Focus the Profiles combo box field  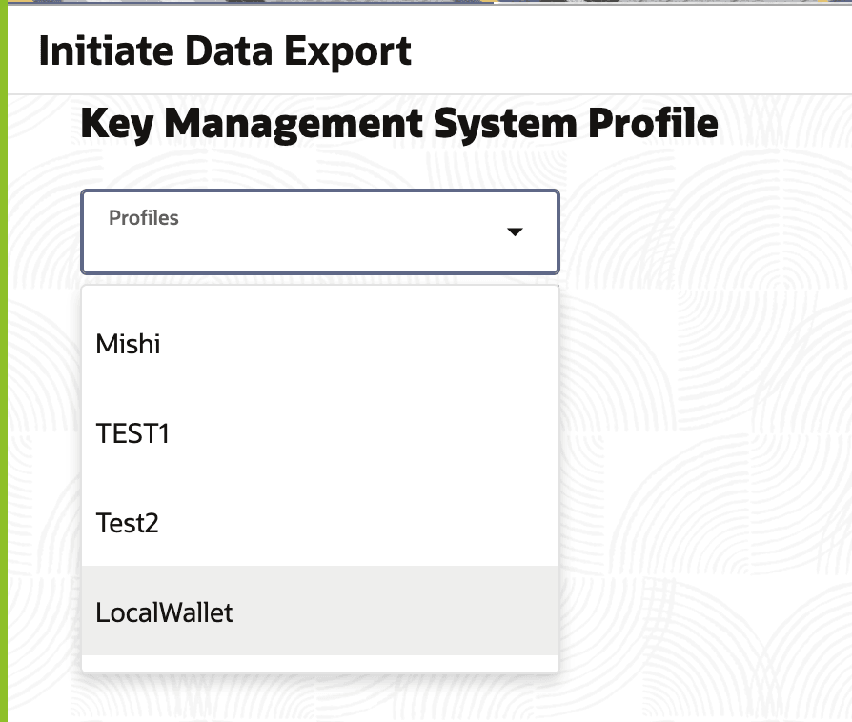point(320,232)
